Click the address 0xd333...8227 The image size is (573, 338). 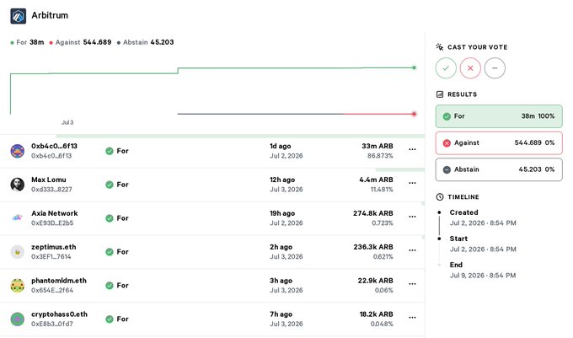pyautogui.click(x=51, y=190)
